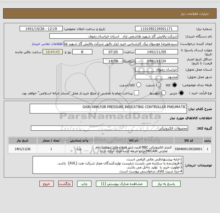The image size is (220, 213).
Task: Click the بازگشت back button
Action: (65, 184)
